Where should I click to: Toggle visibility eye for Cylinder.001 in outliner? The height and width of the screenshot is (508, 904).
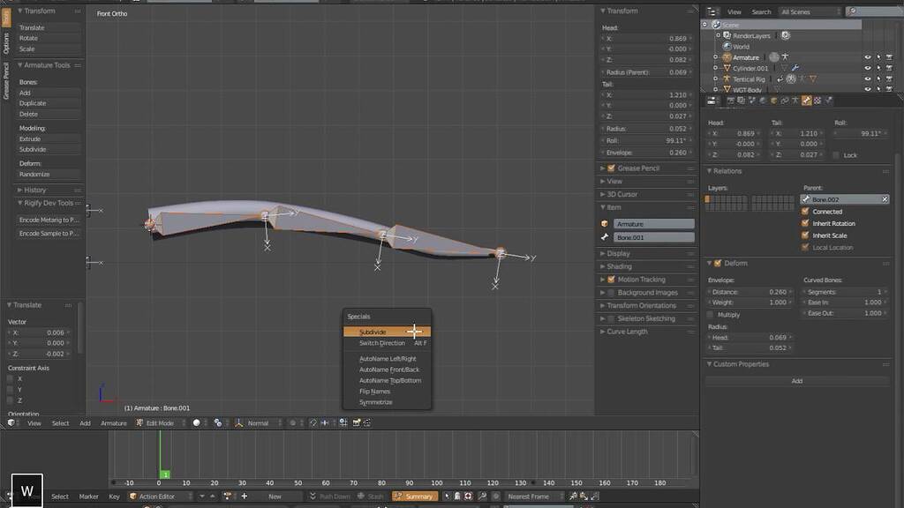point(867,68)
